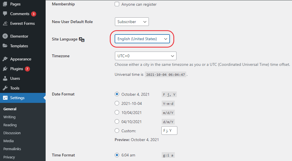292x161 pixels.
Task: Go to the Permalinks settings page
Action: click(x=12, y=149)
